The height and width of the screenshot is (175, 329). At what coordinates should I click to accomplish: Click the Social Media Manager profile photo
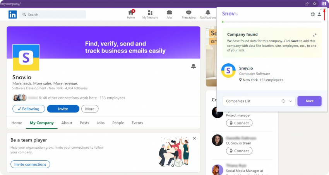tap(218, 170)
